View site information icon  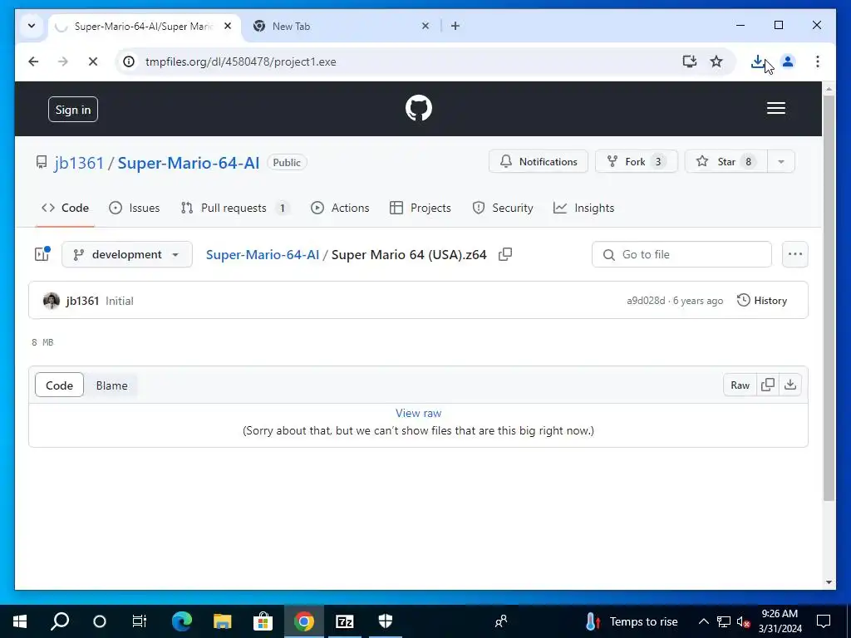(x=129, y=61)
